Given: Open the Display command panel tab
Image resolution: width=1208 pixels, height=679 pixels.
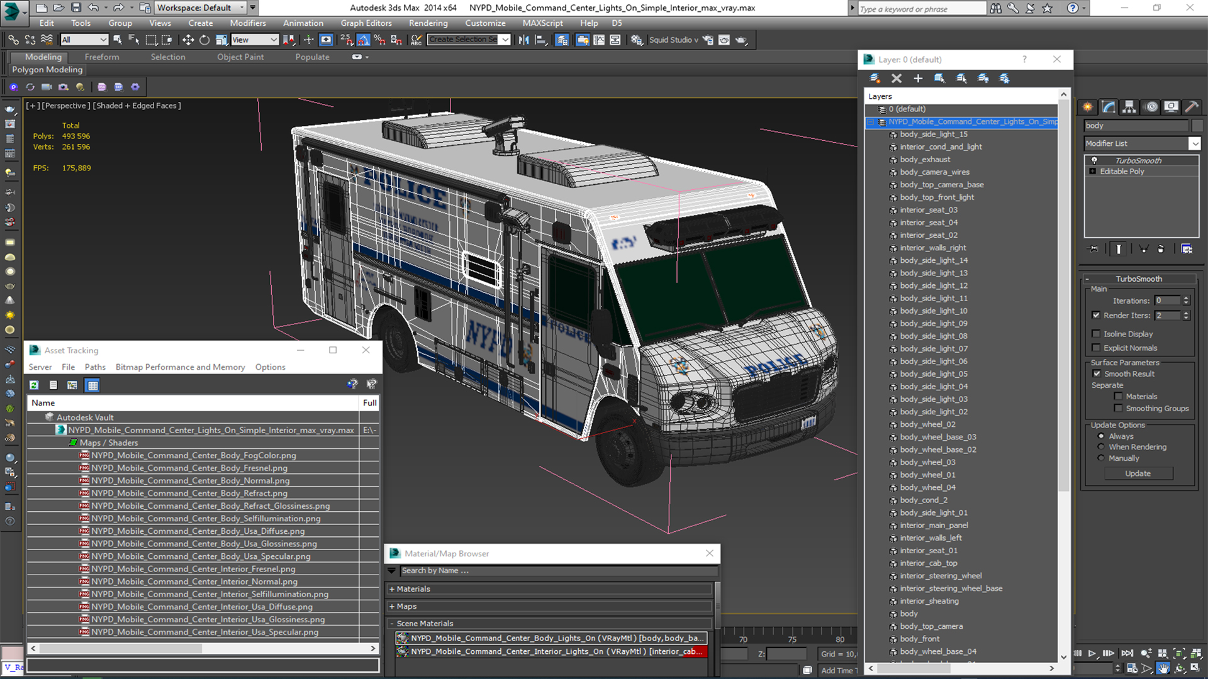Looking at the screenshot, I should [1171, 107].
